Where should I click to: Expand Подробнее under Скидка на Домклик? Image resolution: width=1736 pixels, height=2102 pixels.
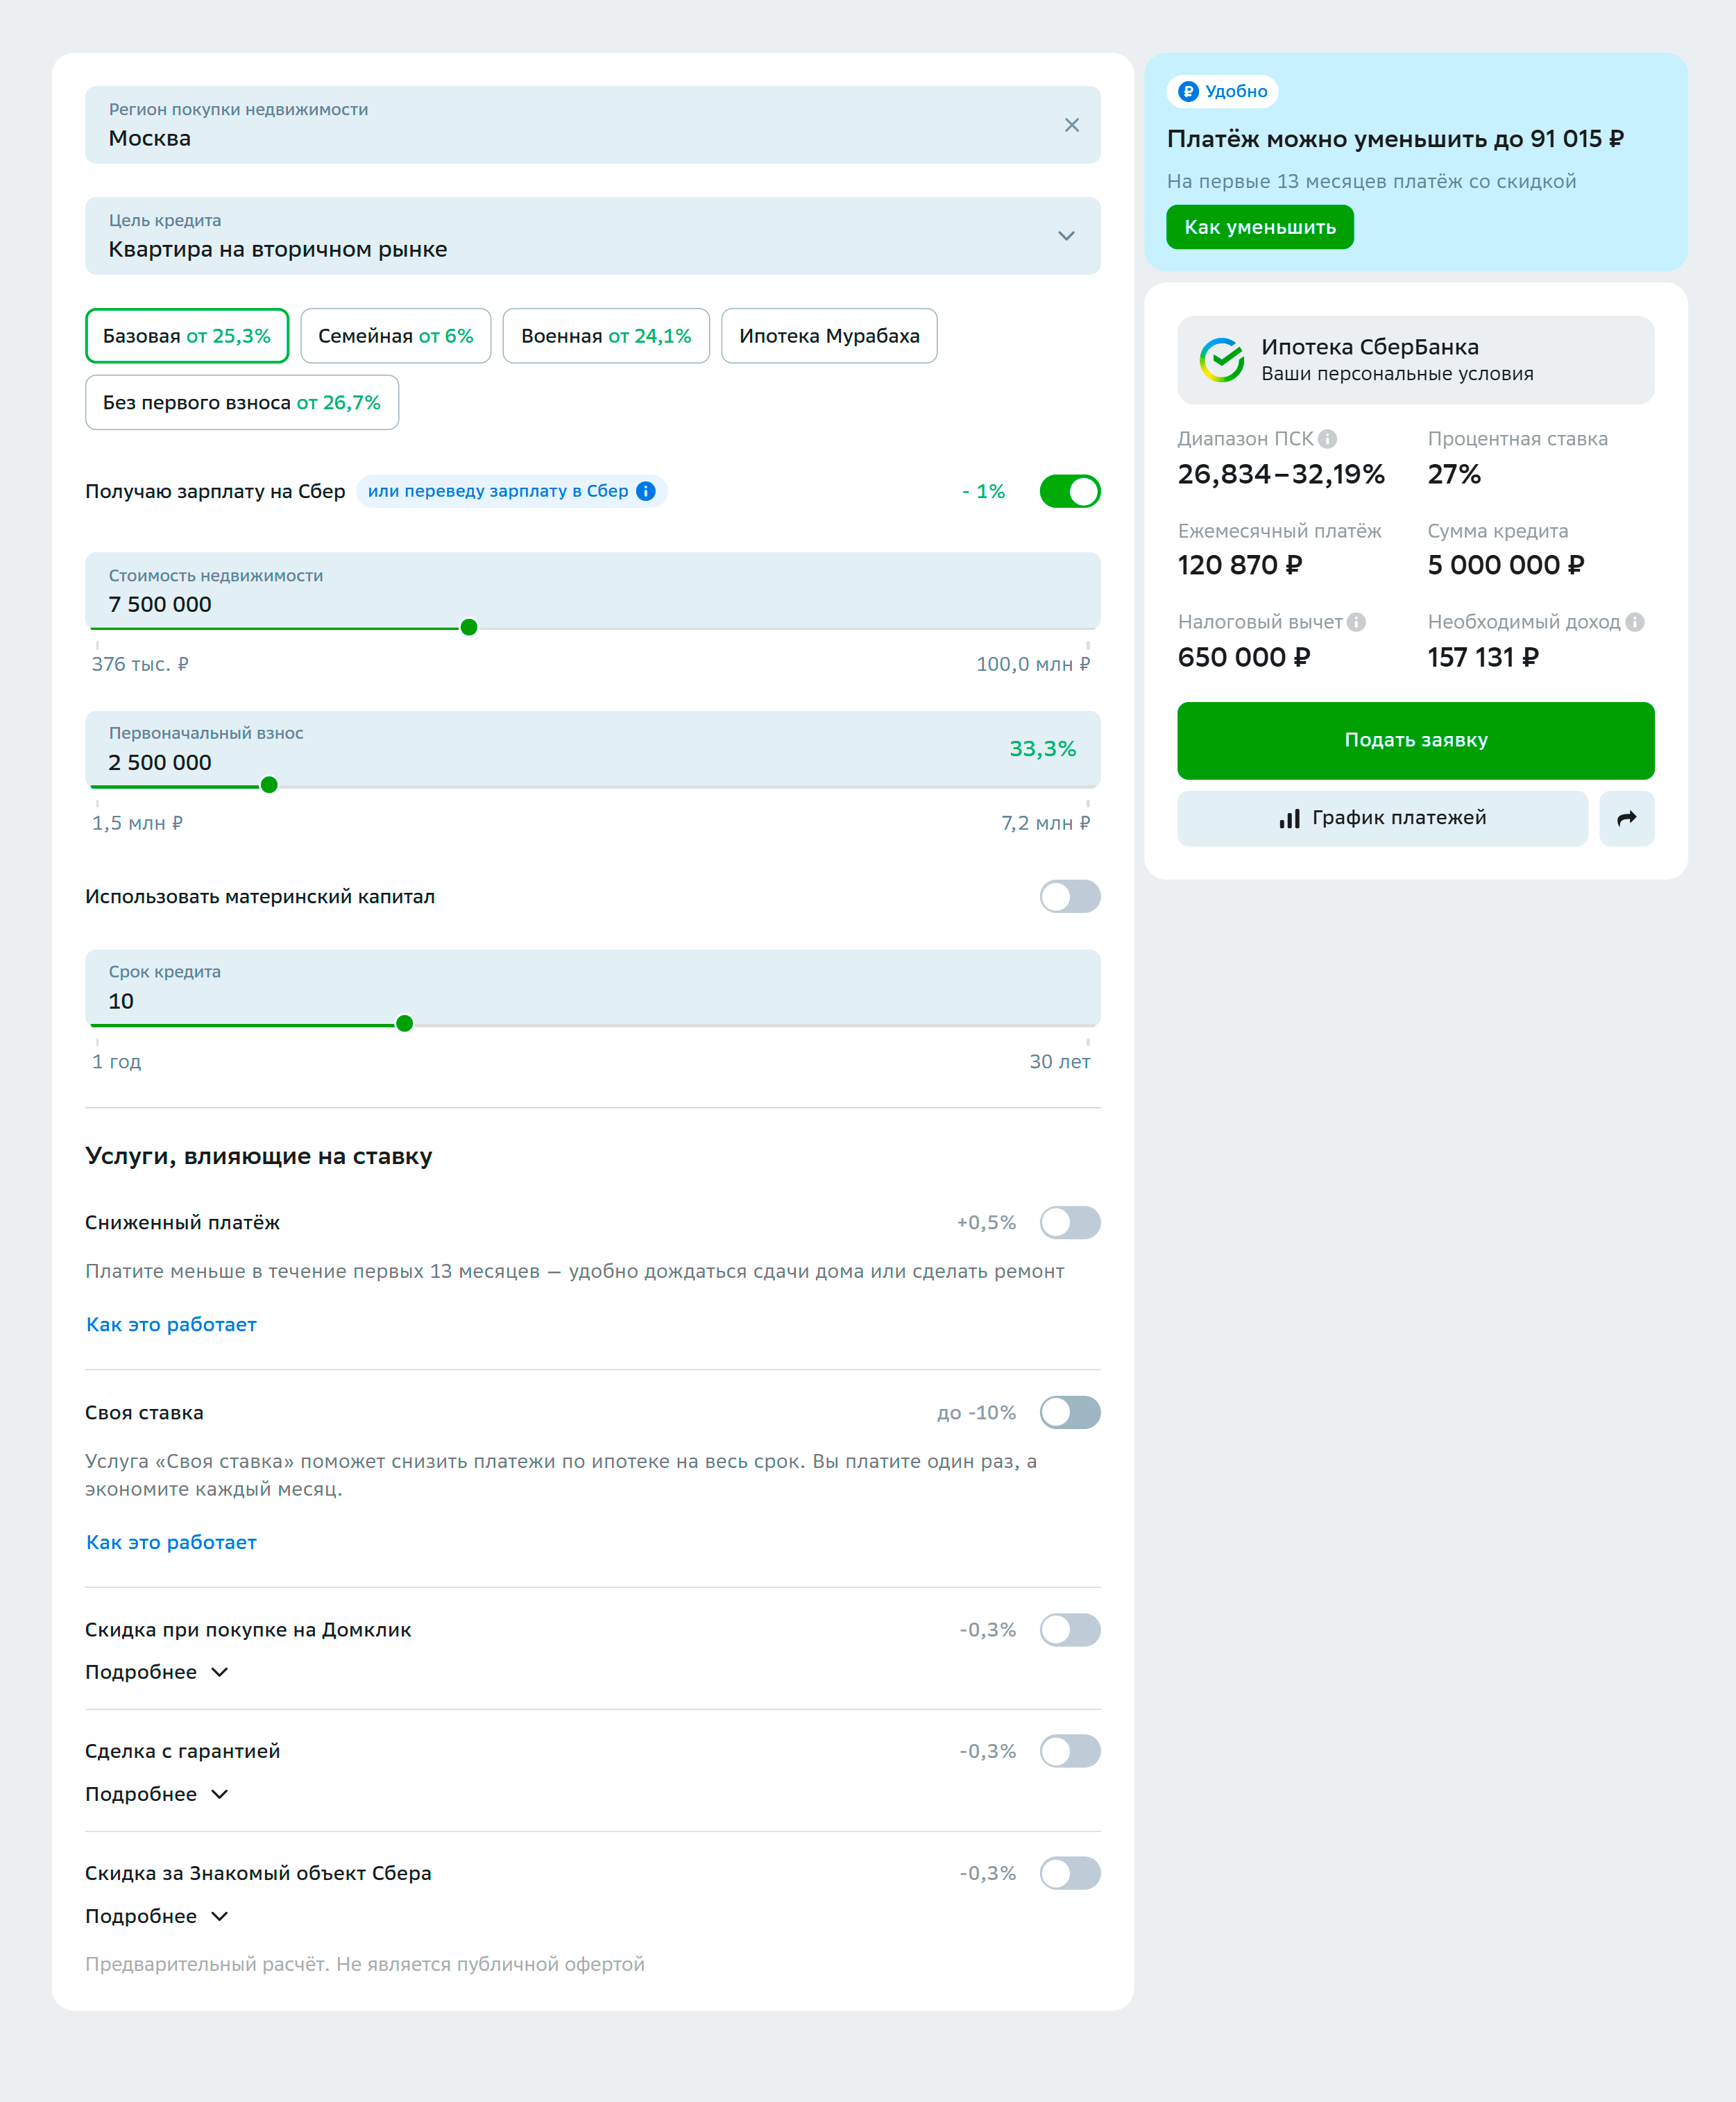click(157, 1672)
